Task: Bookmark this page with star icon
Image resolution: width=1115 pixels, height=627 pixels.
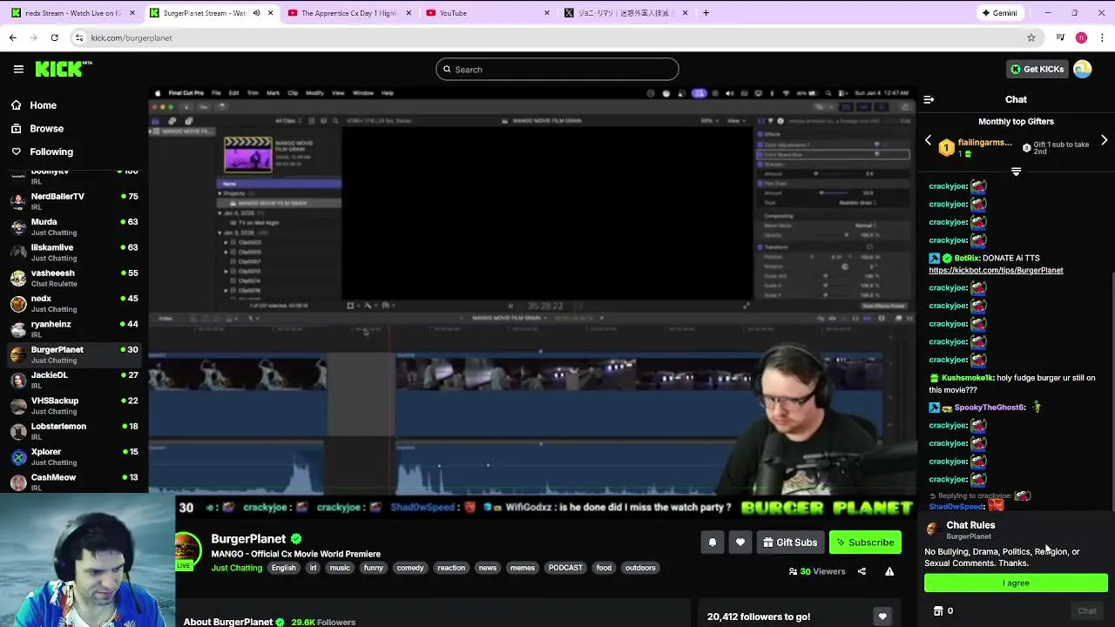Action: coord(1031,37)
